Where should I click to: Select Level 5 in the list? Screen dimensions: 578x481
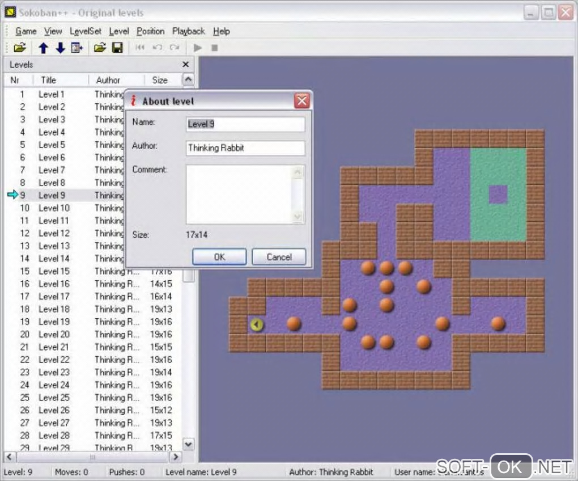[52, 145]
